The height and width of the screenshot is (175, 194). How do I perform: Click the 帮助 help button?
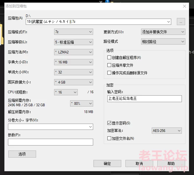[171, 163]
